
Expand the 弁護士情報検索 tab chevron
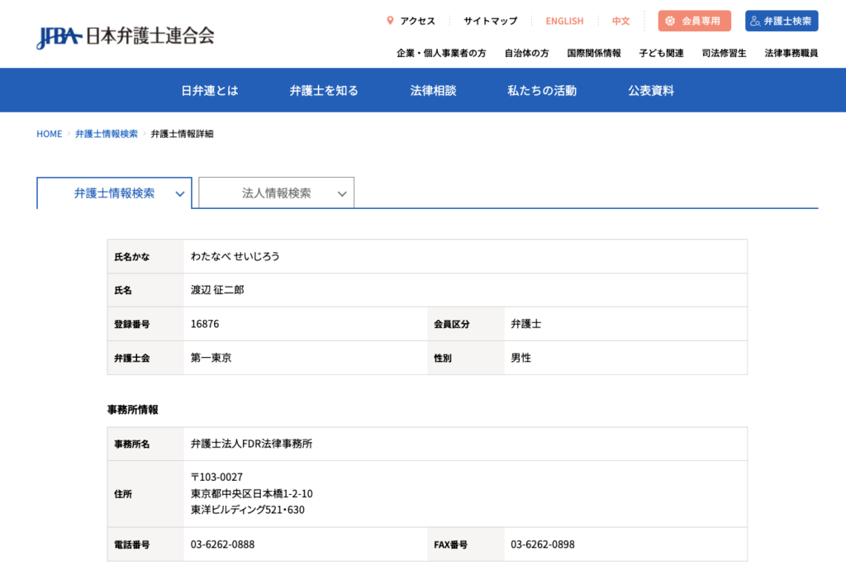pyautogui.click(x=179, y=193)
